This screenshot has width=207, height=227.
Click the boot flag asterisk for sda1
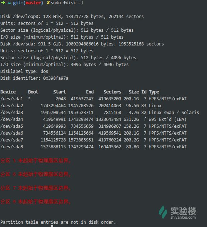pyautogui.click(x=29, y=98)
